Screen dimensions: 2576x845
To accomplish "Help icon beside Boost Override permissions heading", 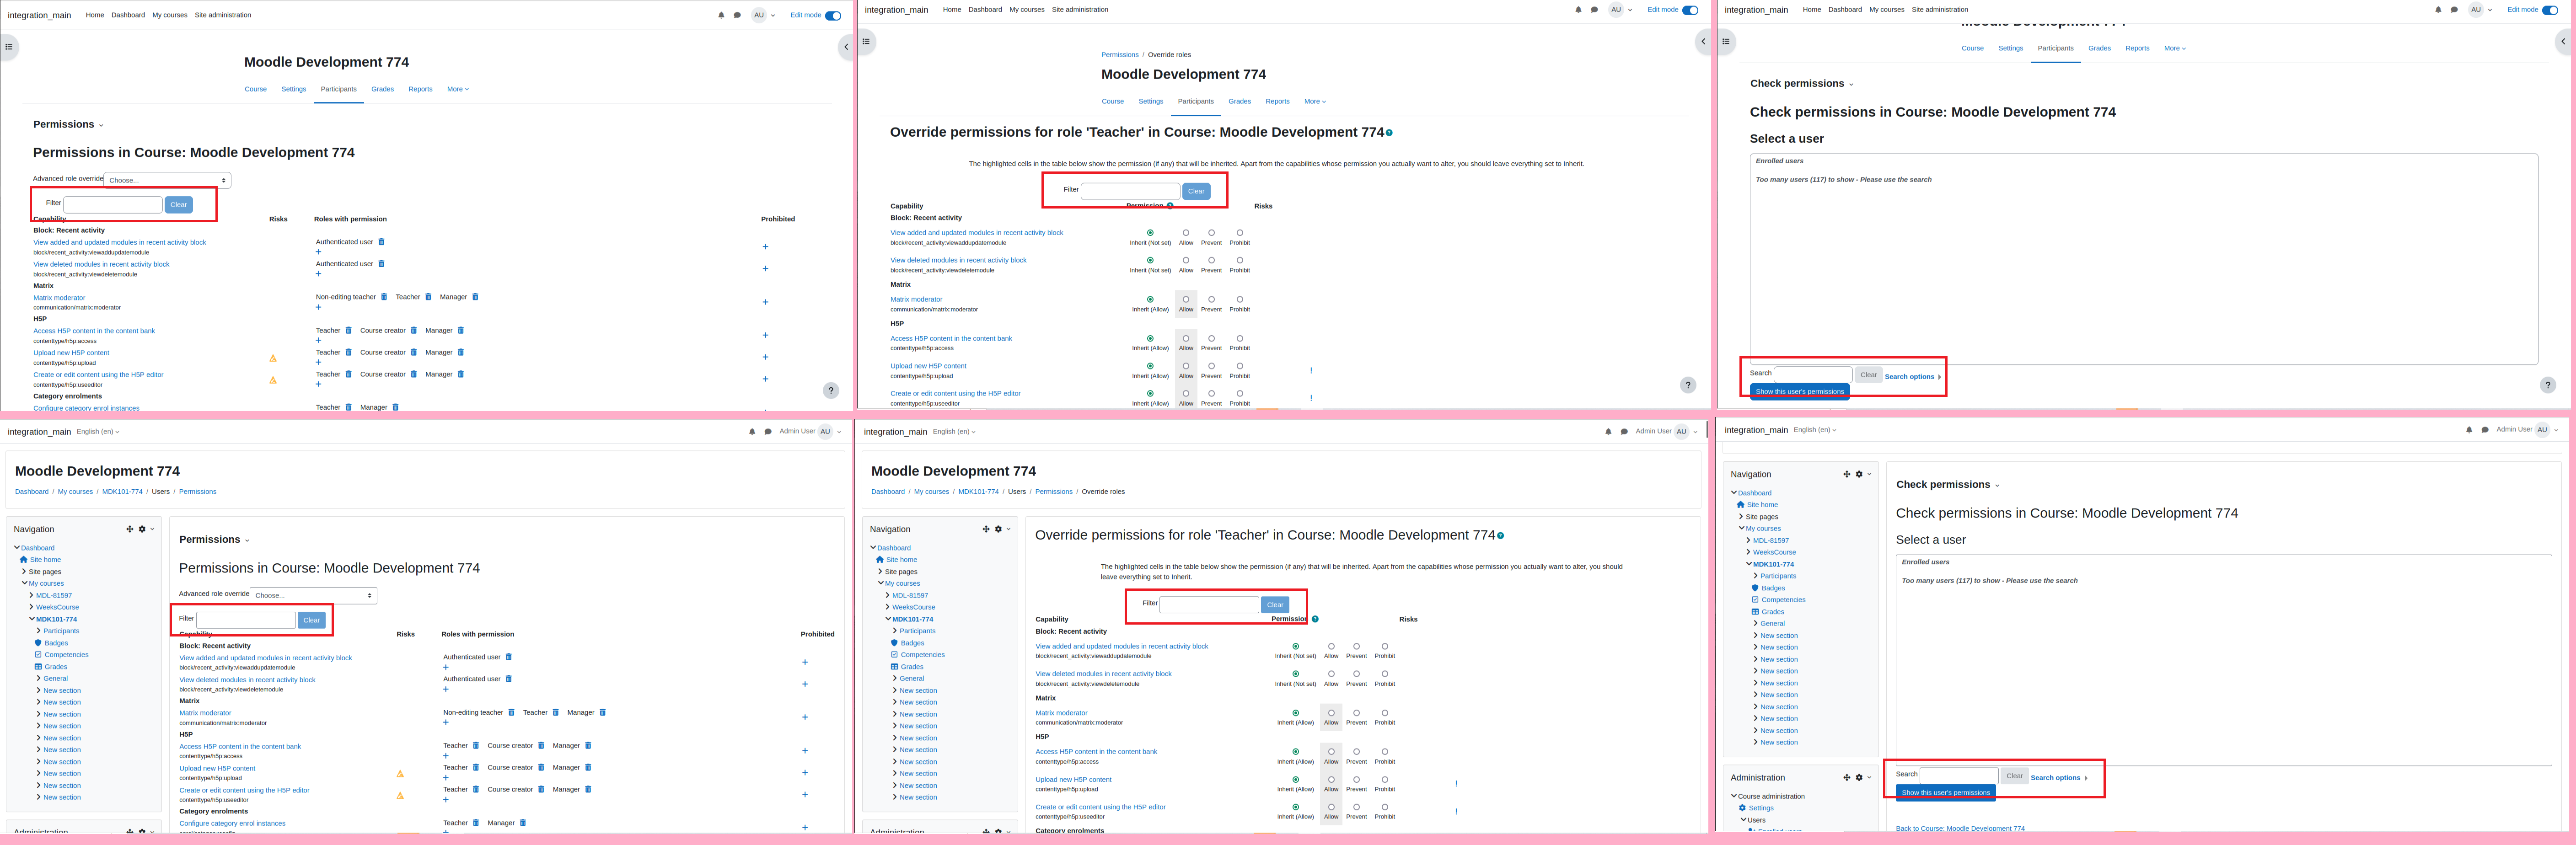I will tap(1389, 133).
